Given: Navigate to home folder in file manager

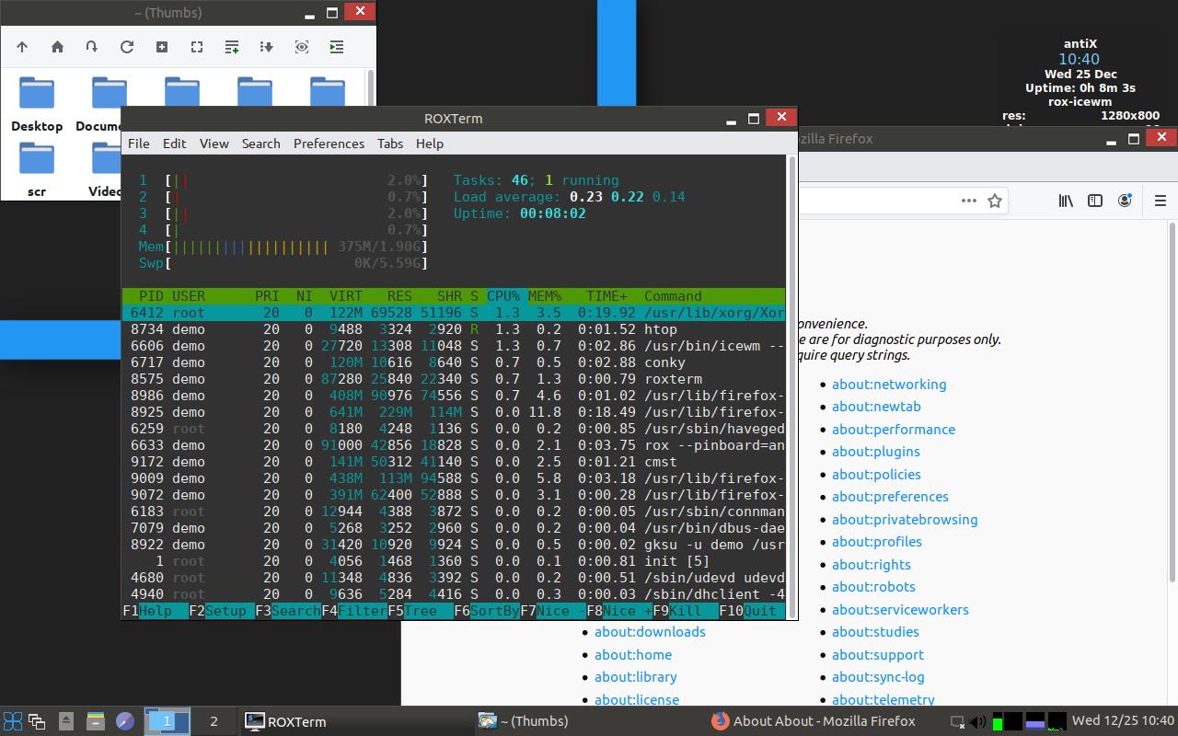Looking at the screenshot, I should [x=57, y=47].
